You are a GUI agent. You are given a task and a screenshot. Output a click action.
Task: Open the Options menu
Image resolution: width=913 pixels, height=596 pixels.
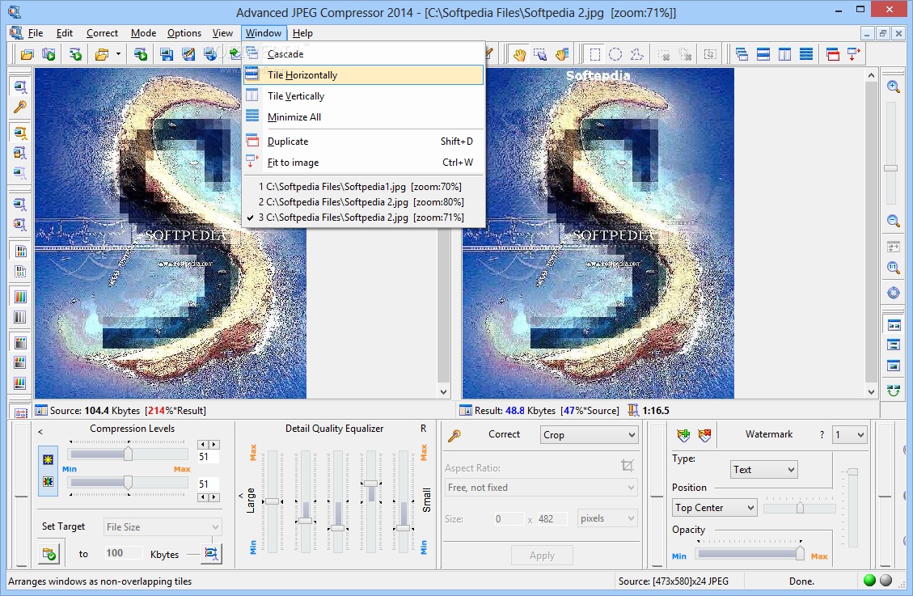[x=184, y=33]
